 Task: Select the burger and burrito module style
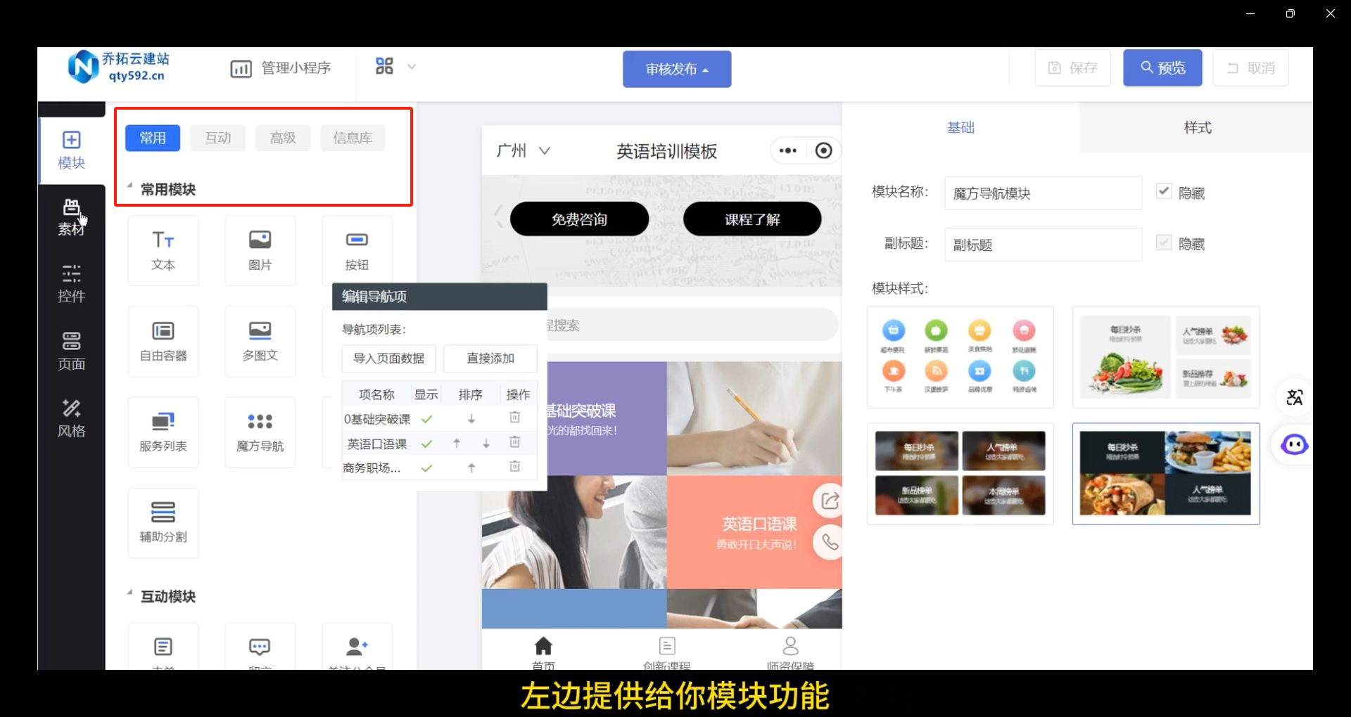tap(1165, 474)
